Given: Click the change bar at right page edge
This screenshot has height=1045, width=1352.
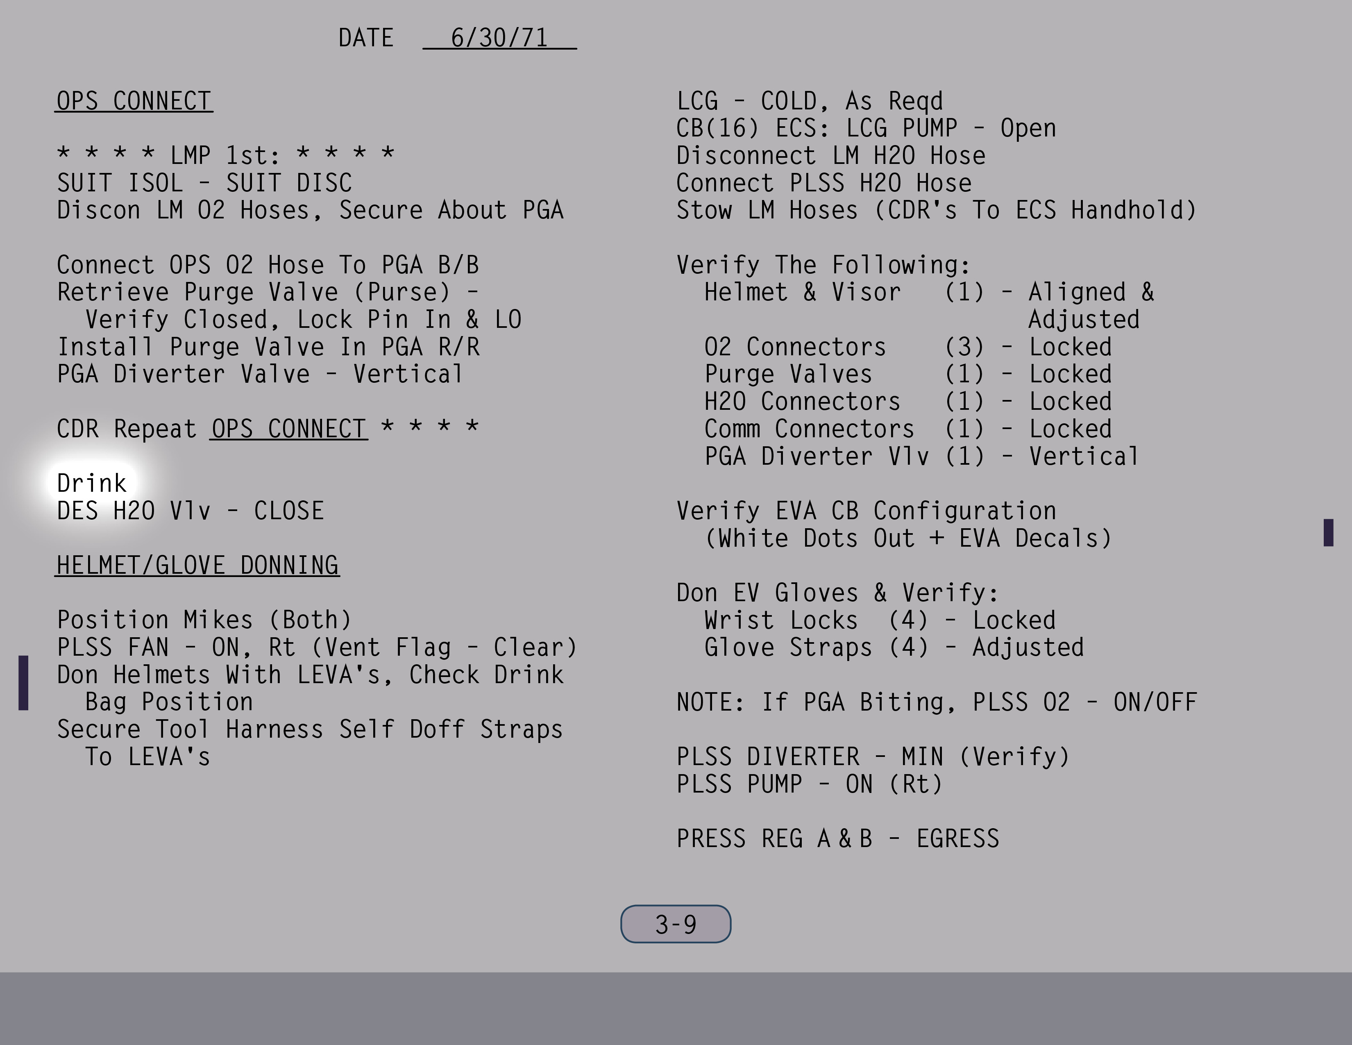Looking at the screenshot, I should [x=1328, y=532].
